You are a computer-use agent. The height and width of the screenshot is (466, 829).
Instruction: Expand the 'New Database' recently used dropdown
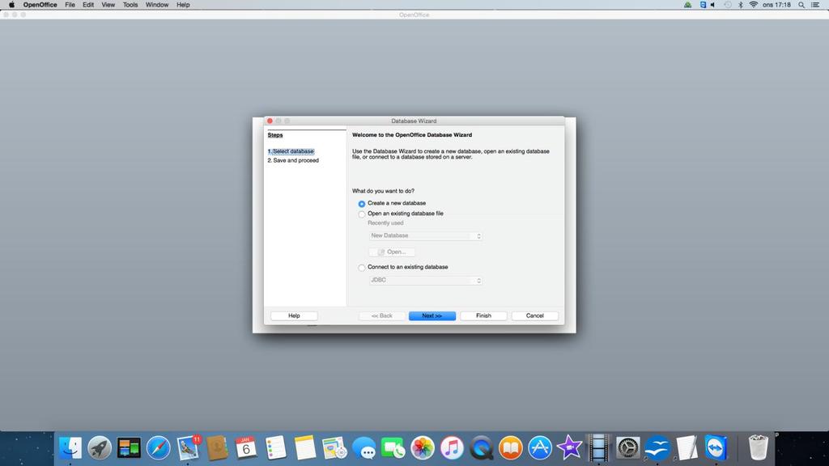426,235
